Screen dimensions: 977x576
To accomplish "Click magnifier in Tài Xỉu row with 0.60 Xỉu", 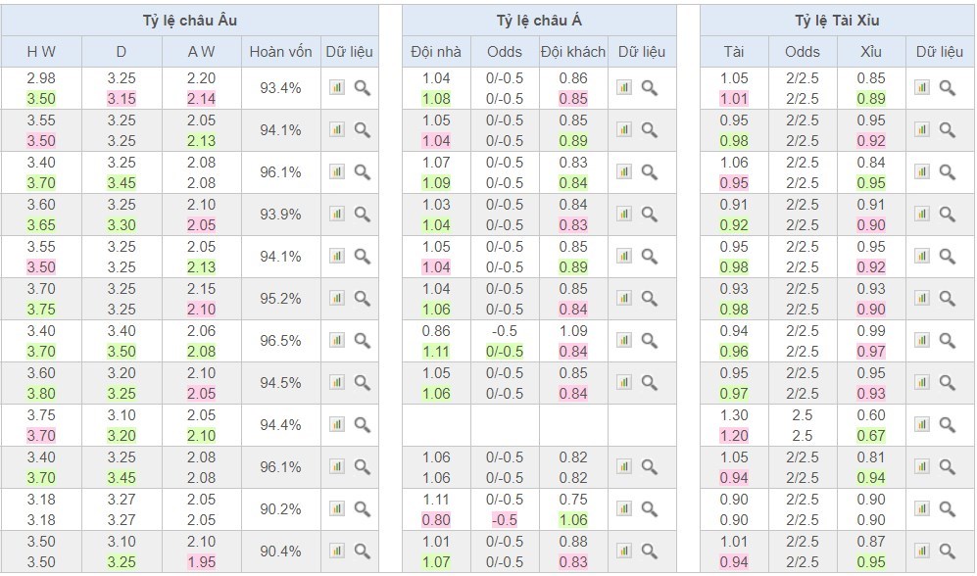I will pos(947,424).
